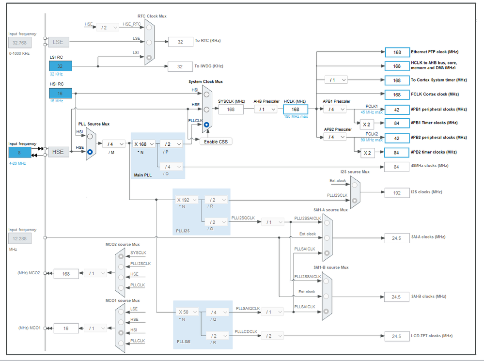Click the LSI RC 32 block
The height and width of the screenshot is (361, 484).
tap(61, 66)
